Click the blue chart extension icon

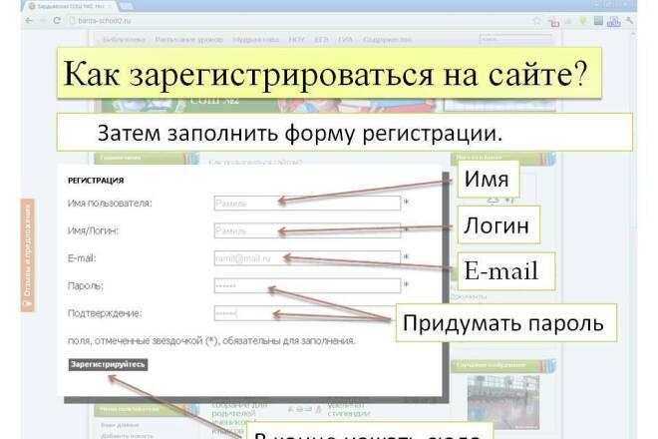click(x=613, y=21)
